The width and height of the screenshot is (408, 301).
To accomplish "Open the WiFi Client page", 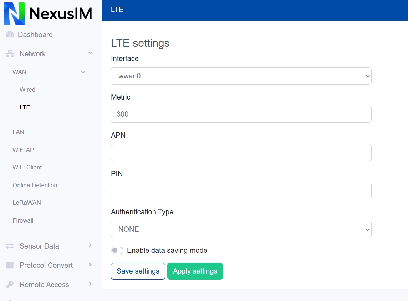I will click(27, 167).
